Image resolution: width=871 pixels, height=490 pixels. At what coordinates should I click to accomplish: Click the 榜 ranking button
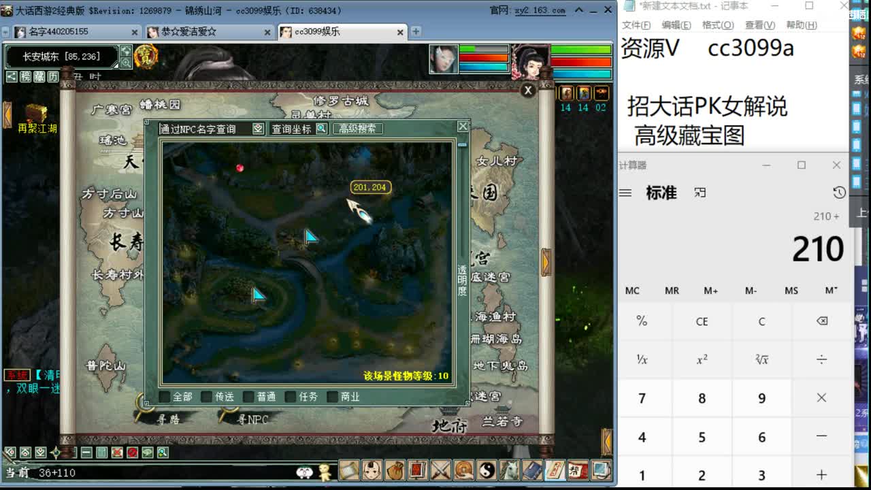tap(26, 77)
